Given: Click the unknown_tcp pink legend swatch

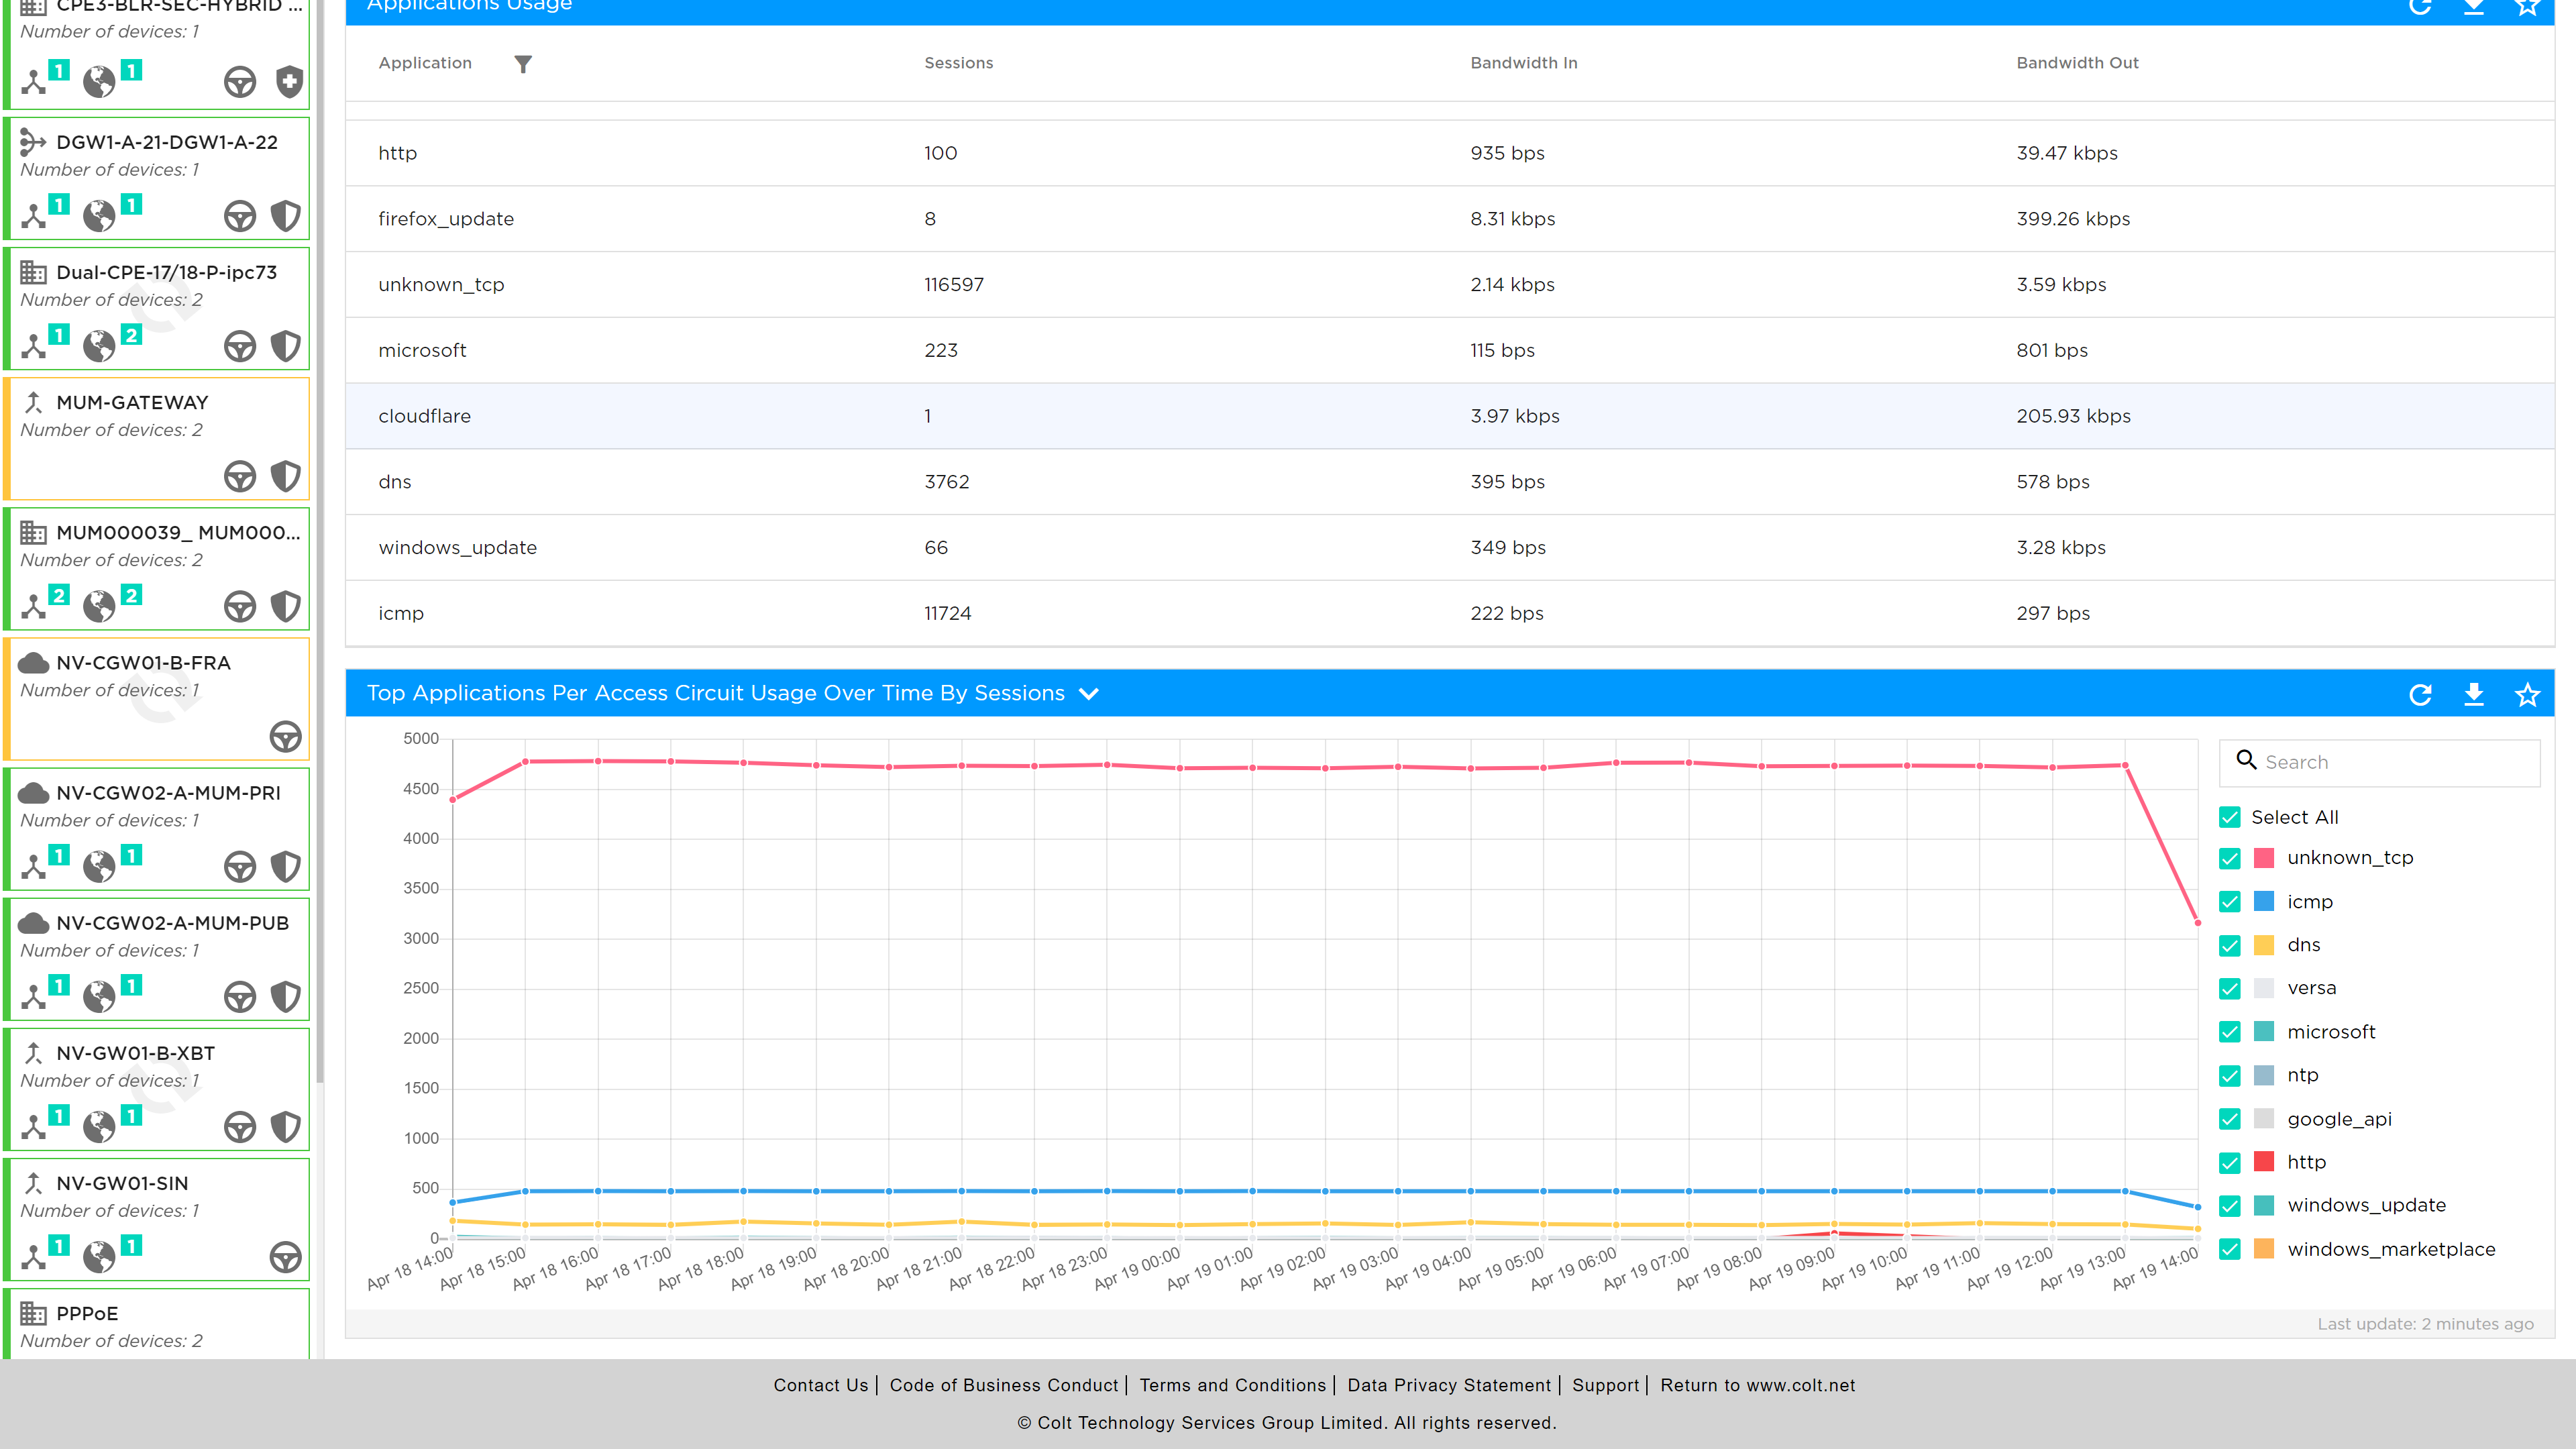Looking at the screenshot, I should pyautogui.click(x=2264, y=858).
